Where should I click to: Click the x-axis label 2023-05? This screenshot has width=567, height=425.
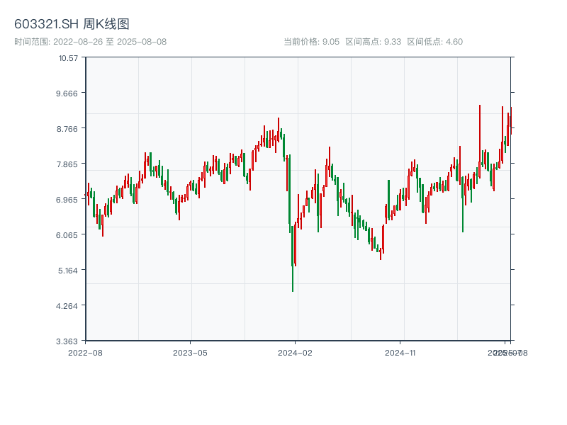[190, 353]
